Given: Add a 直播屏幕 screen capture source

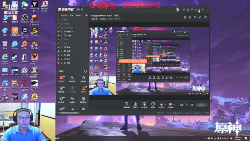Looking at the screenshot, I should (127, 105).
